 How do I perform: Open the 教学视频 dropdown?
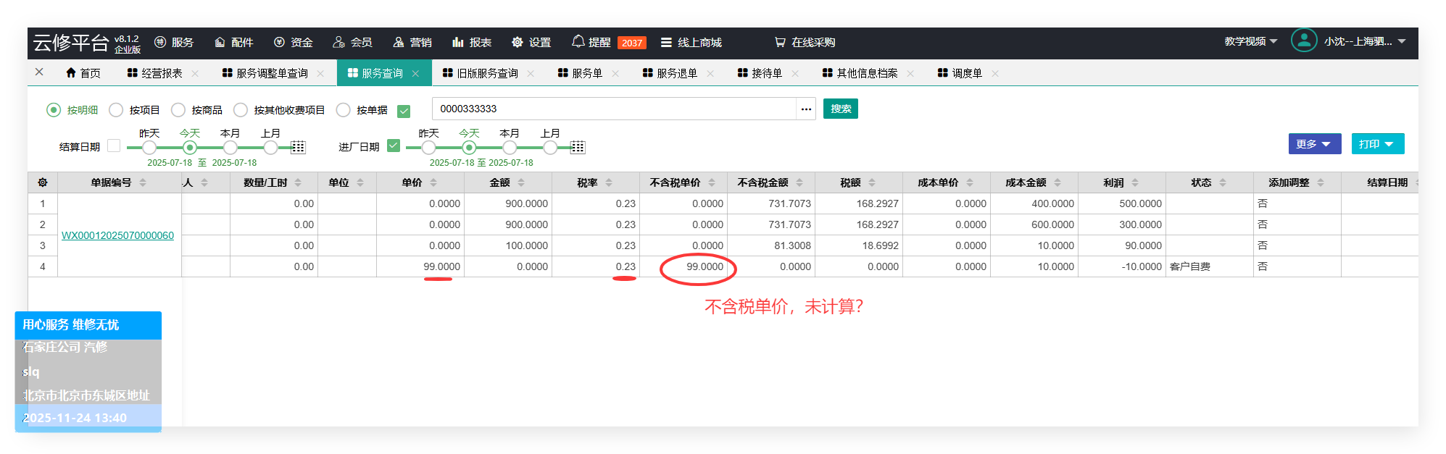(x=1250, y=41)
